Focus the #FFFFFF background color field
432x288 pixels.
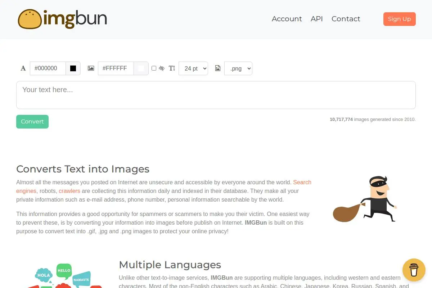coord(116,68)
